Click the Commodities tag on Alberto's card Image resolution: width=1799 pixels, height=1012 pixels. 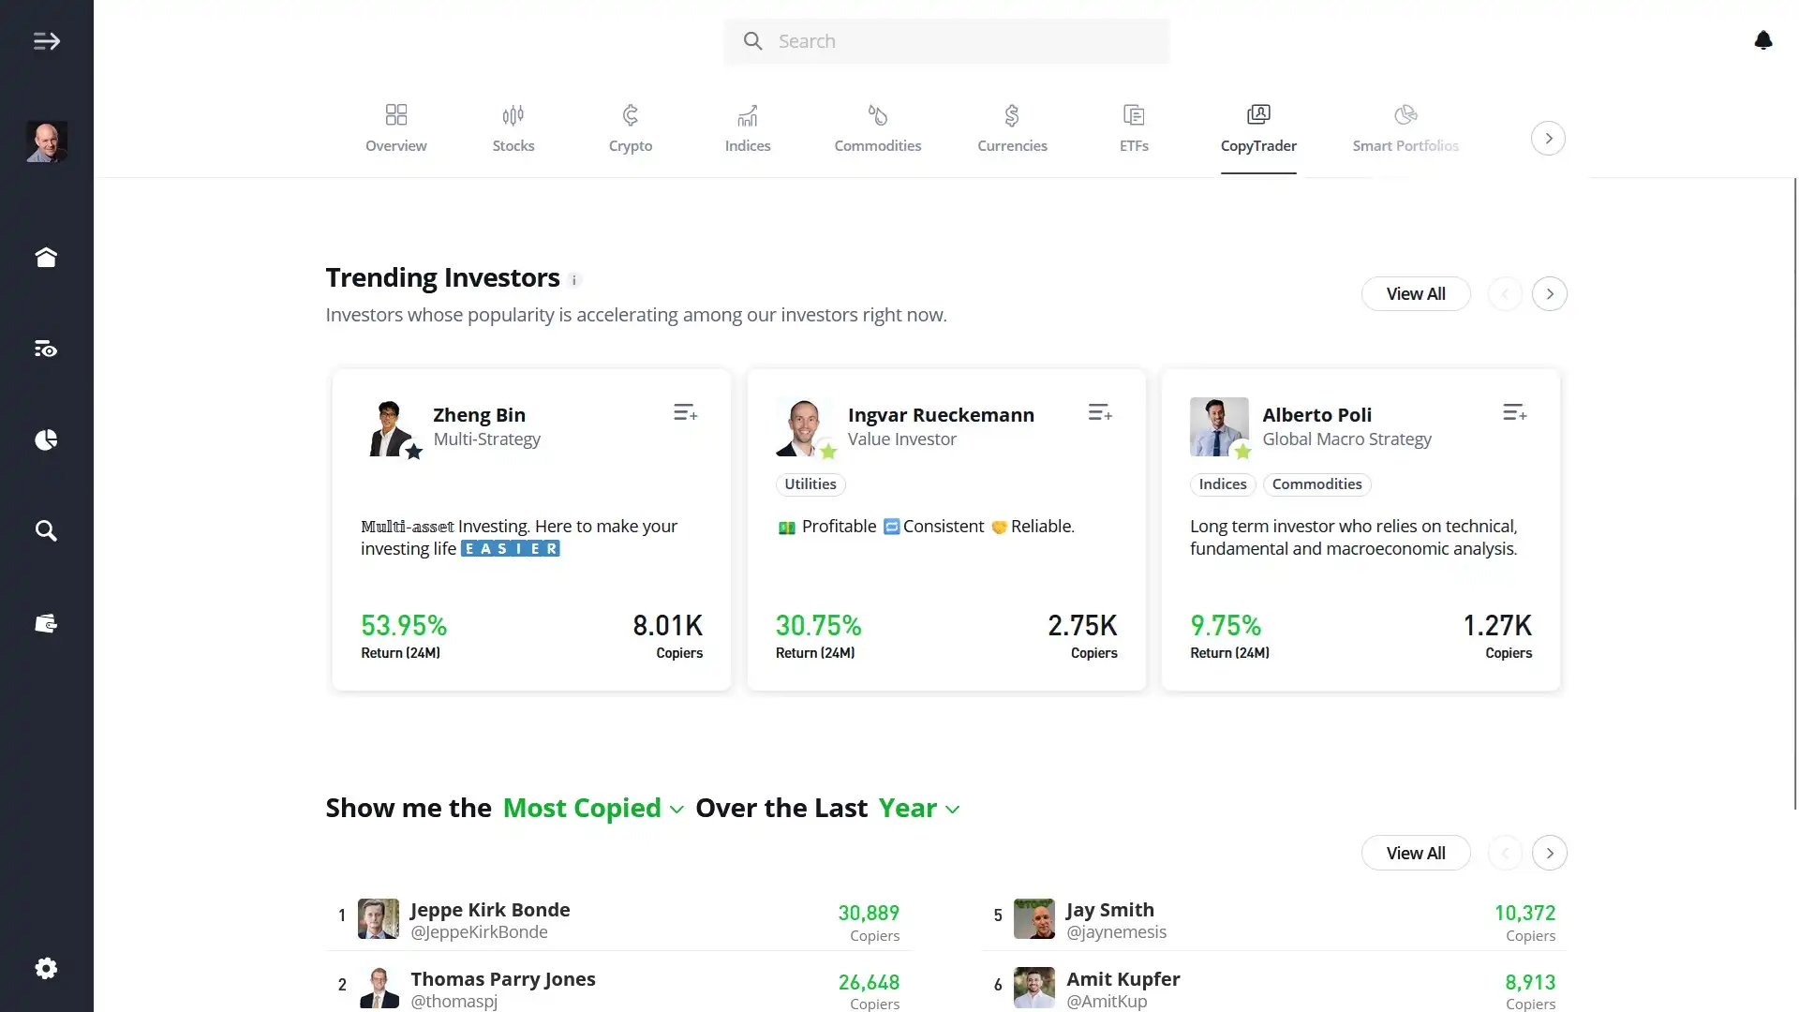coord(1316,484)
